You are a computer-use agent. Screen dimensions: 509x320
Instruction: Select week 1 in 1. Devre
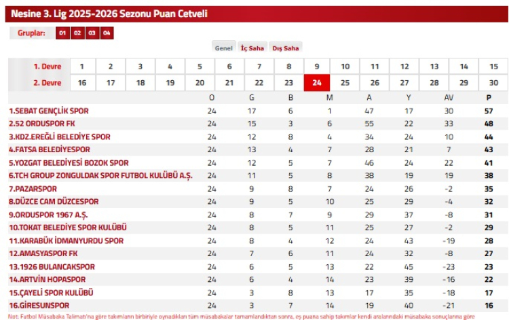point(81,67)
